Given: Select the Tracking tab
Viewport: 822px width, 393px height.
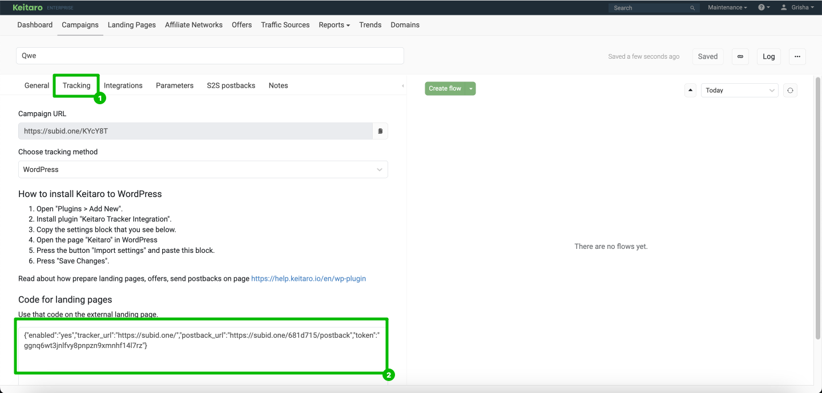Looking at the screenshot, I should pos(76,85).
